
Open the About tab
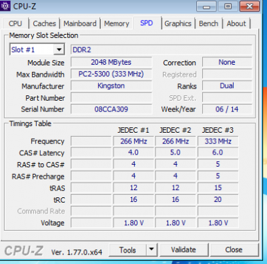(x=236, y=23)
